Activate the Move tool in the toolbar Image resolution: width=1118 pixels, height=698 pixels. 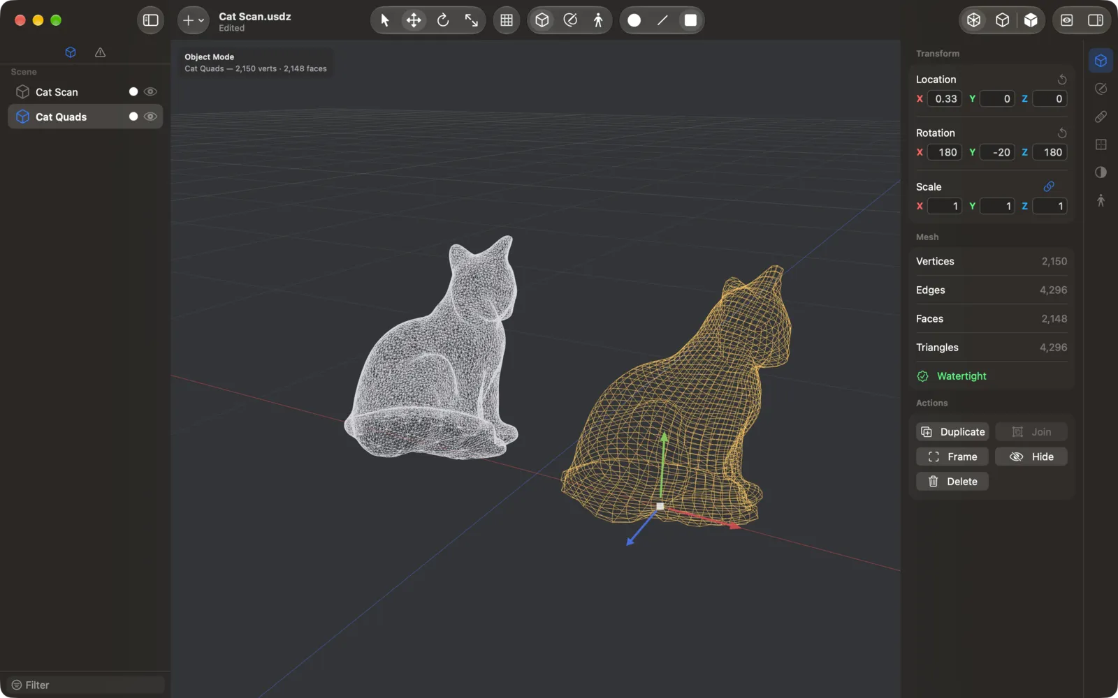point(414,20)
